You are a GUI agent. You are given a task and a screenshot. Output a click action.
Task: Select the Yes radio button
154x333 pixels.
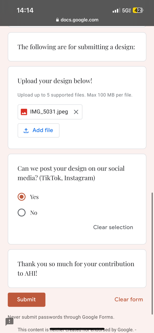(x=22, y=197)
